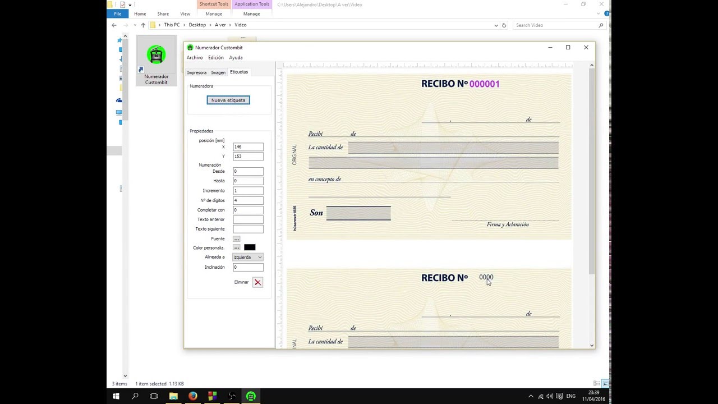Open the volume control in tray
This screenshot has width=718, height=404.
coord(550,396)
